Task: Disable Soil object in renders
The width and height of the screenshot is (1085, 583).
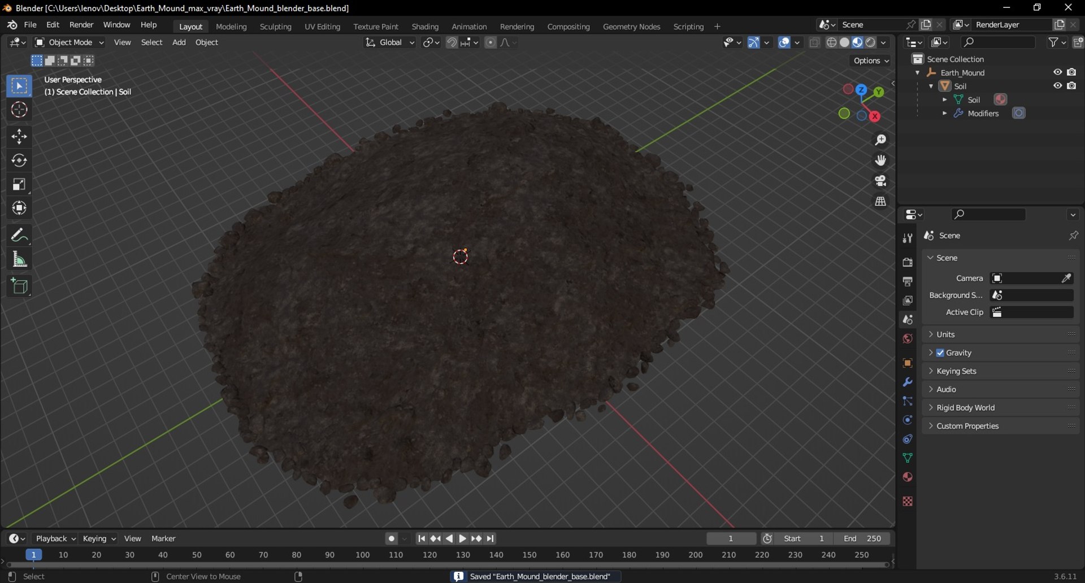Action: 1071,86
